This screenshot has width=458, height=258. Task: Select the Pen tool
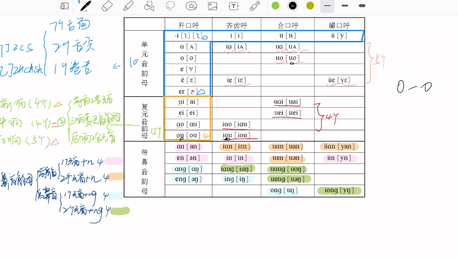[85, 6]
